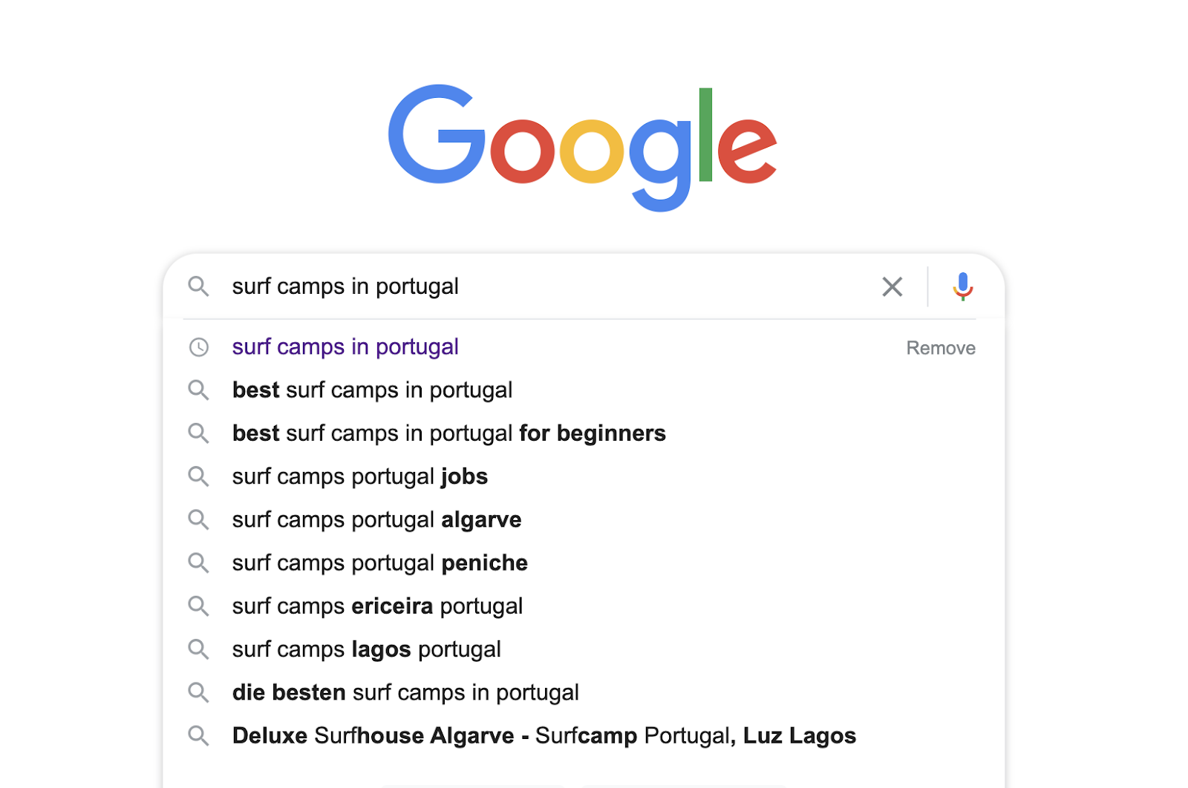1188x788 pixels.
Task: Remove 'surf camps in portugal' from history
Action: pyautogui.click(x=940, y=348)
